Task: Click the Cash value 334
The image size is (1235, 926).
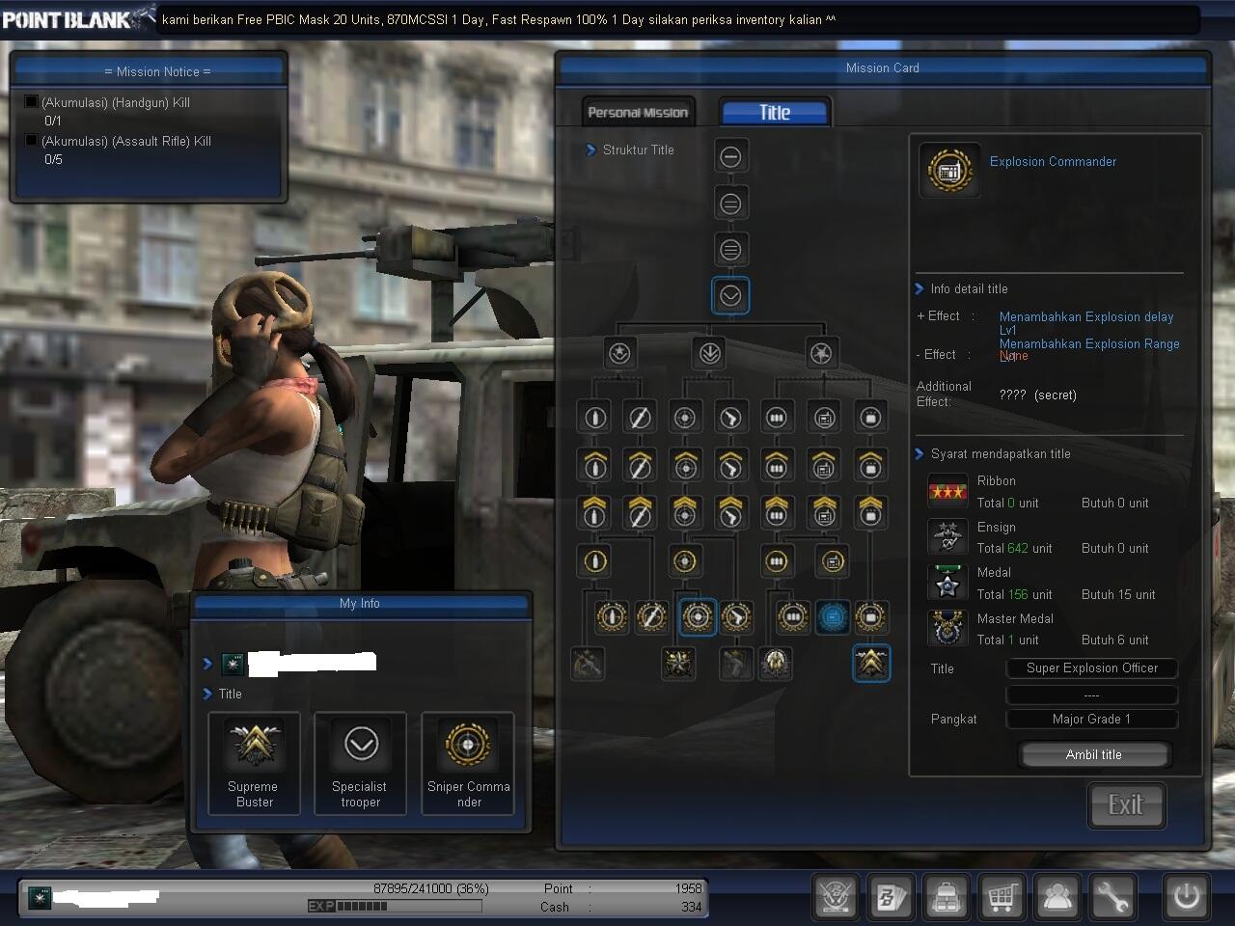Action: pos(691,907)
